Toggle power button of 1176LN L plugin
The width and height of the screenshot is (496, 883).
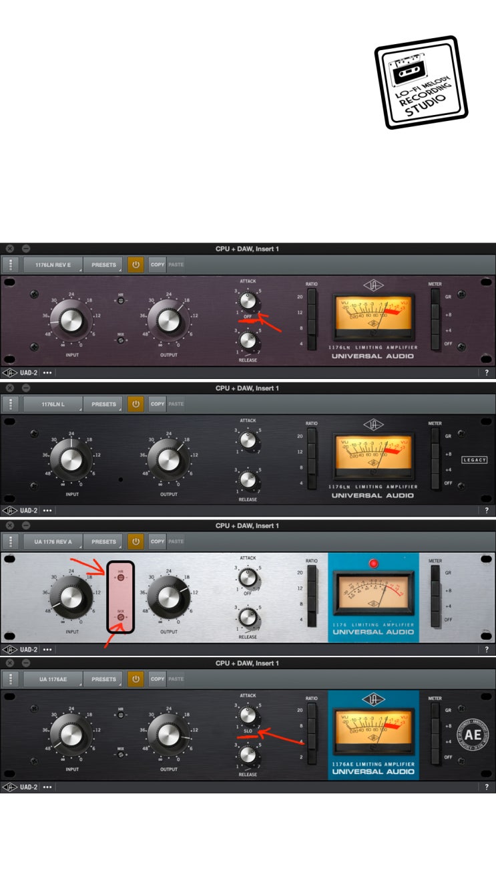[136, 404]
